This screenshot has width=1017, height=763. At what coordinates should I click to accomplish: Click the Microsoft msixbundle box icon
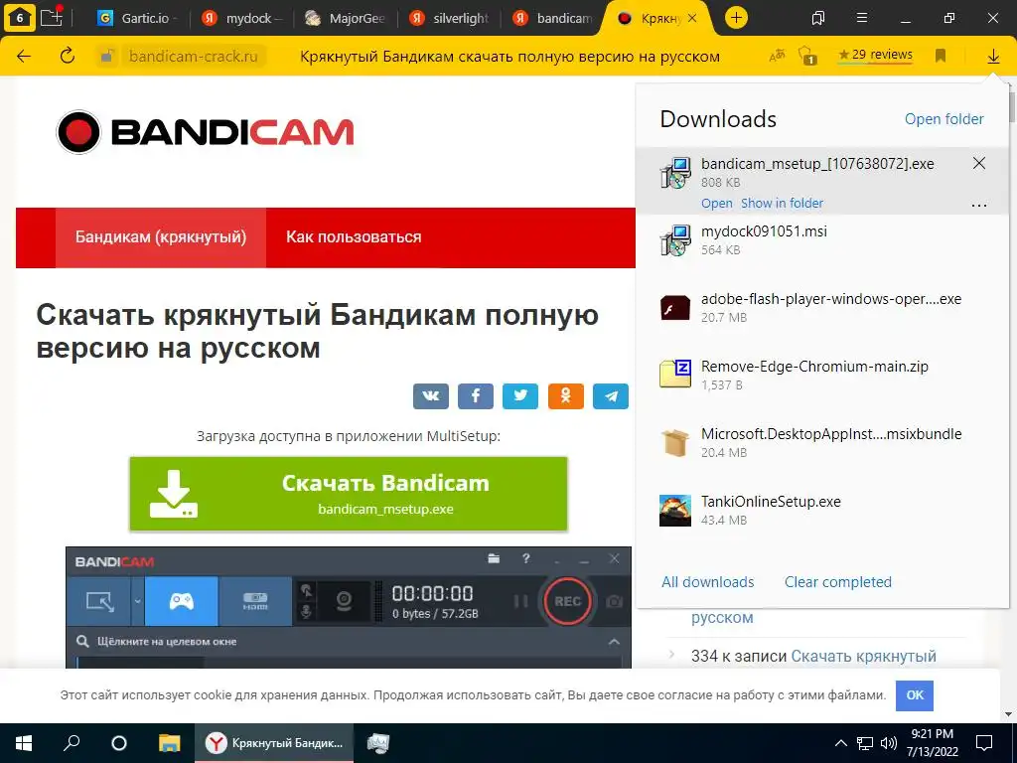tap(675, 443)
